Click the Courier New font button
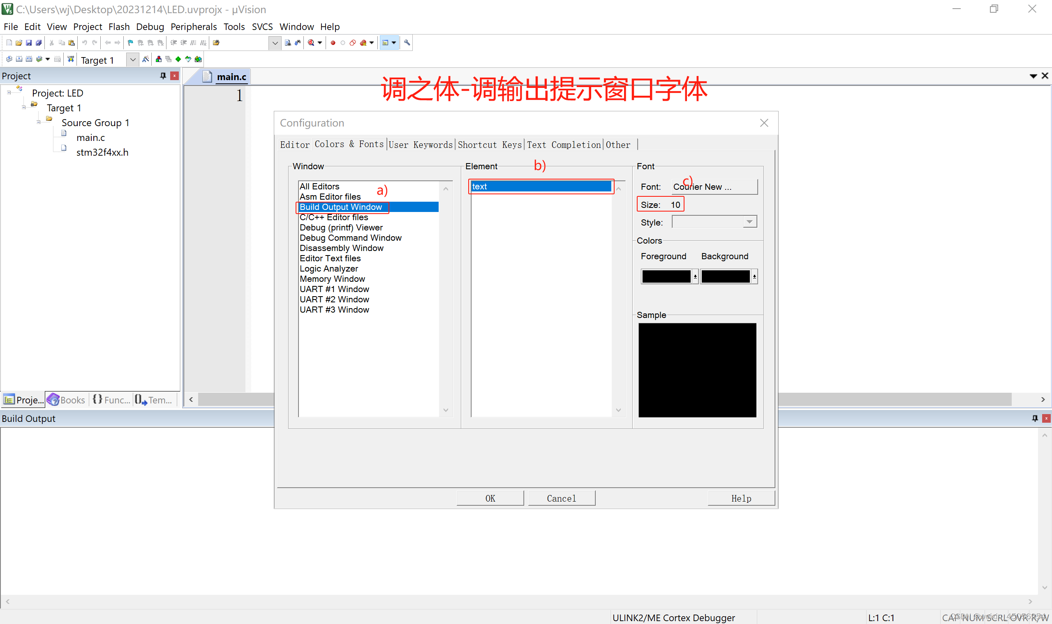 (714, 187)
